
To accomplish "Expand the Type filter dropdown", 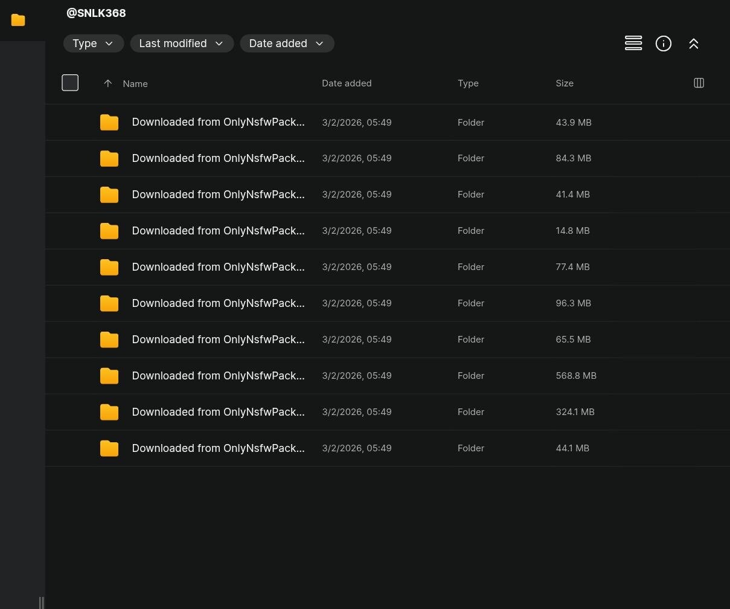I will 93,43.
